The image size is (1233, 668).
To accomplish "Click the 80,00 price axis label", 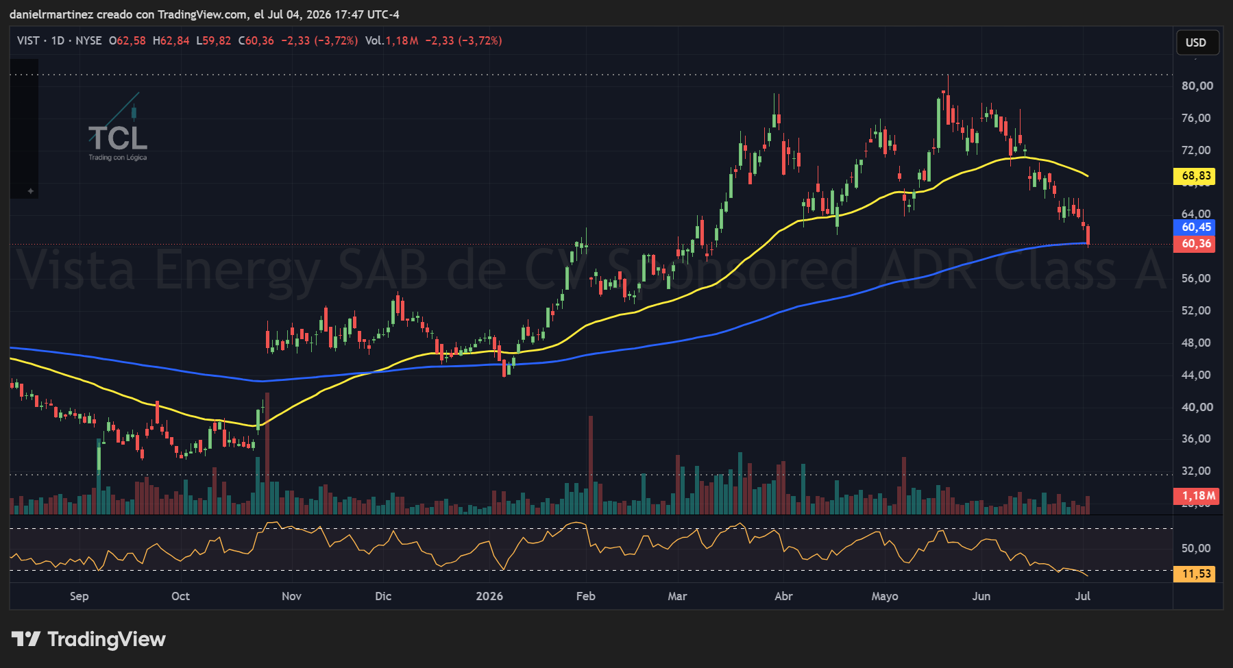I will pos(1197,86).
